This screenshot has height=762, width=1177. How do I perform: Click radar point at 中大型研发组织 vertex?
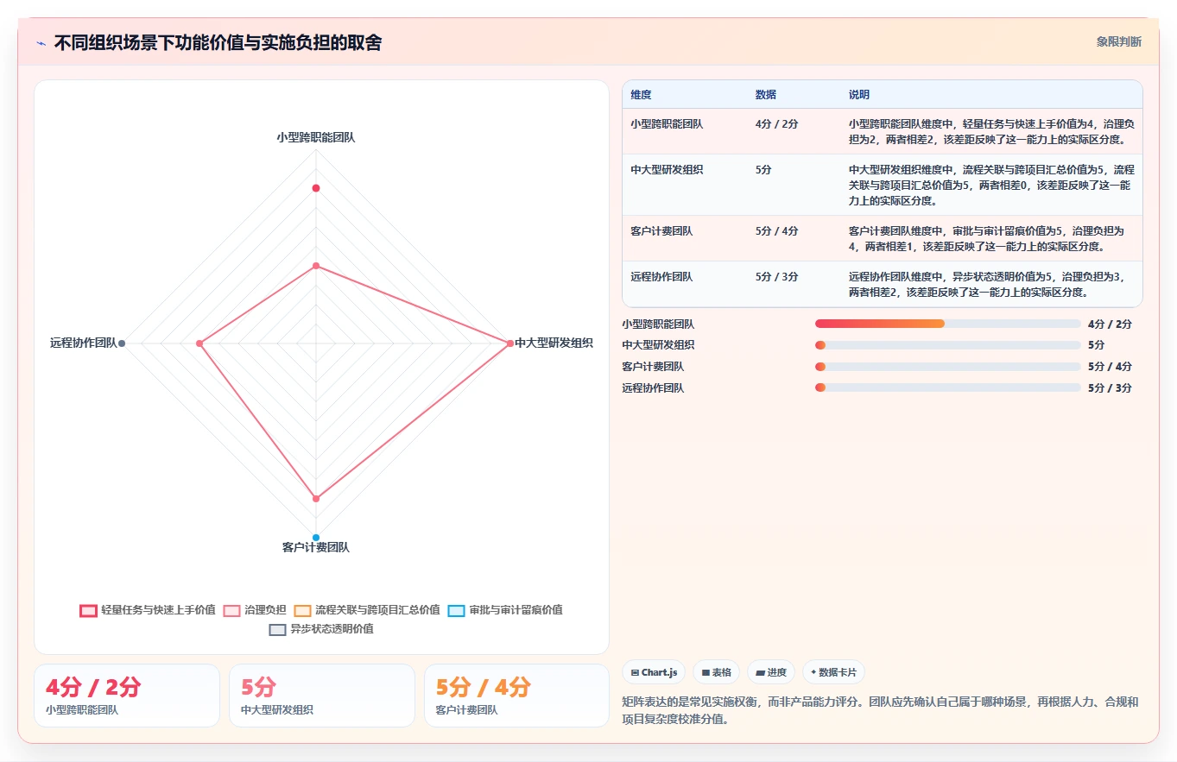pos(509,343)
